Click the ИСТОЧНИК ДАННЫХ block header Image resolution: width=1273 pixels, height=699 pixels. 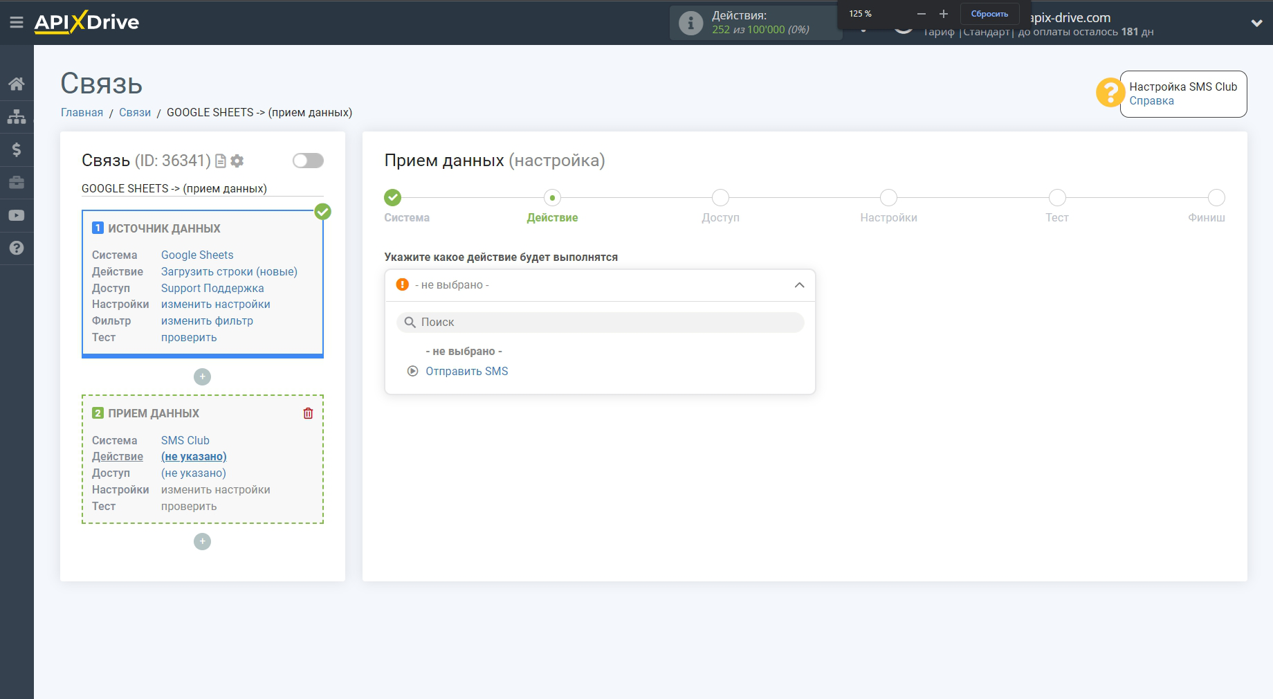pos(164,228)
